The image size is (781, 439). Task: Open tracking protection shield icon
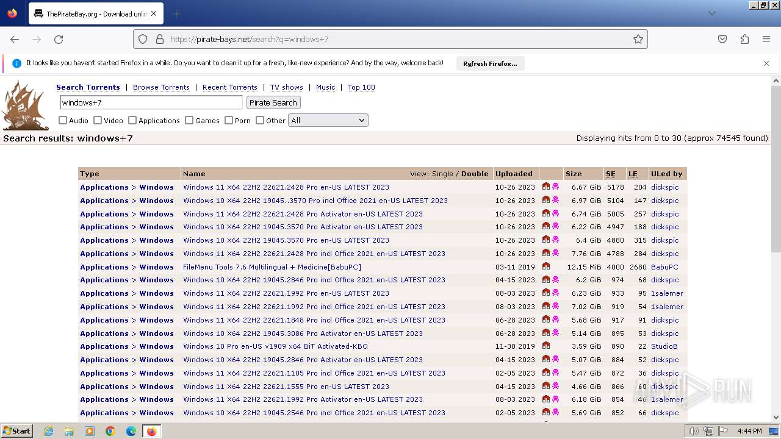[143, 39]
